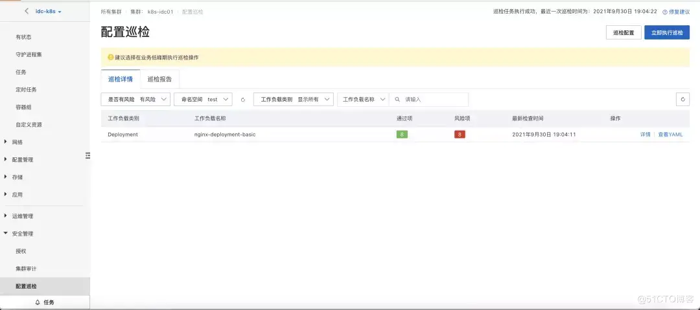Click the 工作负载类别 column header
The image size is (700, 310).
[x=123, y=118]
